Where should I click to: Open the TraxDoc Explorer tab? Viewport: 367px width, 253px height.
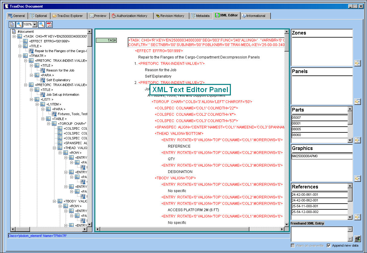point(69,16)
